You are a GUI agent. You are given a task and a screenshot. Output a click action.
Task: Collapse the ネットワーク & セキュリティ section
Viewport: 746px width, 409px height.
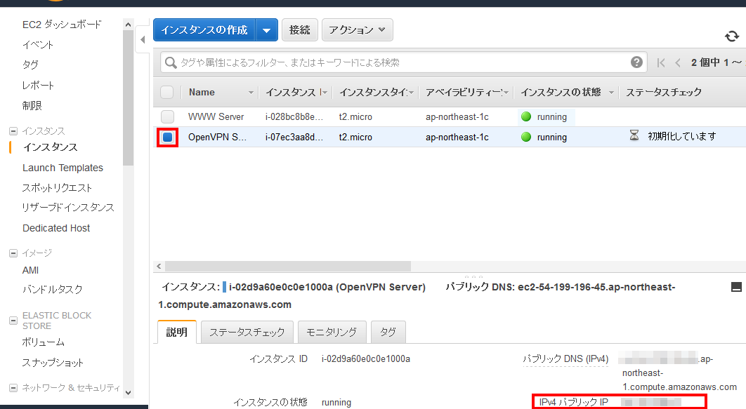(13, 388)
